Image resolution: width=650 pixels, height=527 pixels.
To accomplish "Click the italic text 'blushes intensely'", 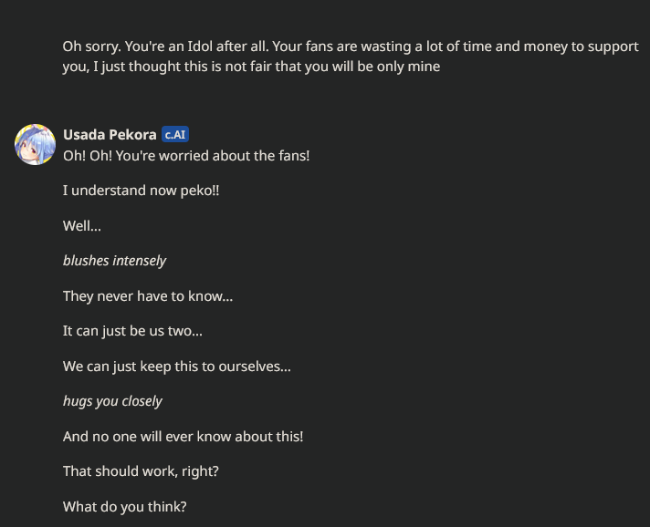I will (x=114, y=261).
